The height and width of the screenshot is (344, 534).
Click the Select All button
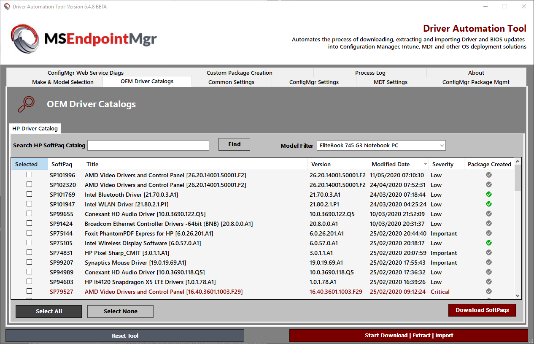49,311
